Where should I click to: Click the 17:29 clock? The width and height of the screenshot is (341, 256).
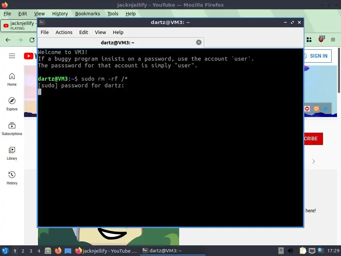pos(333,251)
